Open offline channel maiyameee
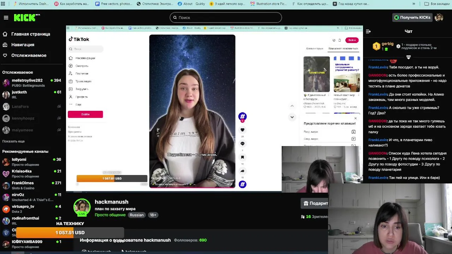Image resolution: width=452 pixels, height=254 pixels. tap(32, 130)
